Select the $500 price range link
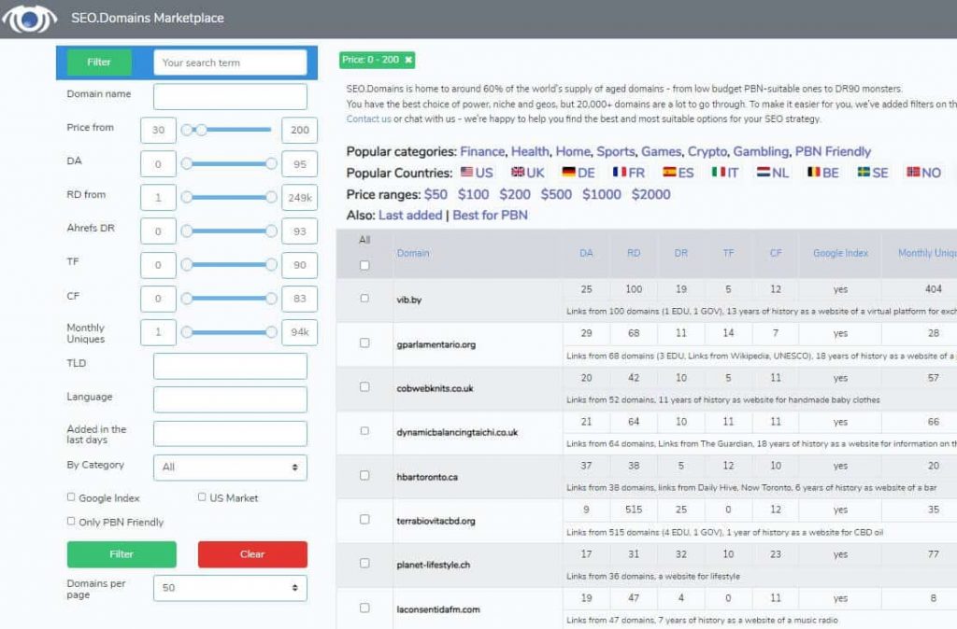Viewport: 957px width, 629px height. click(556, 194)
